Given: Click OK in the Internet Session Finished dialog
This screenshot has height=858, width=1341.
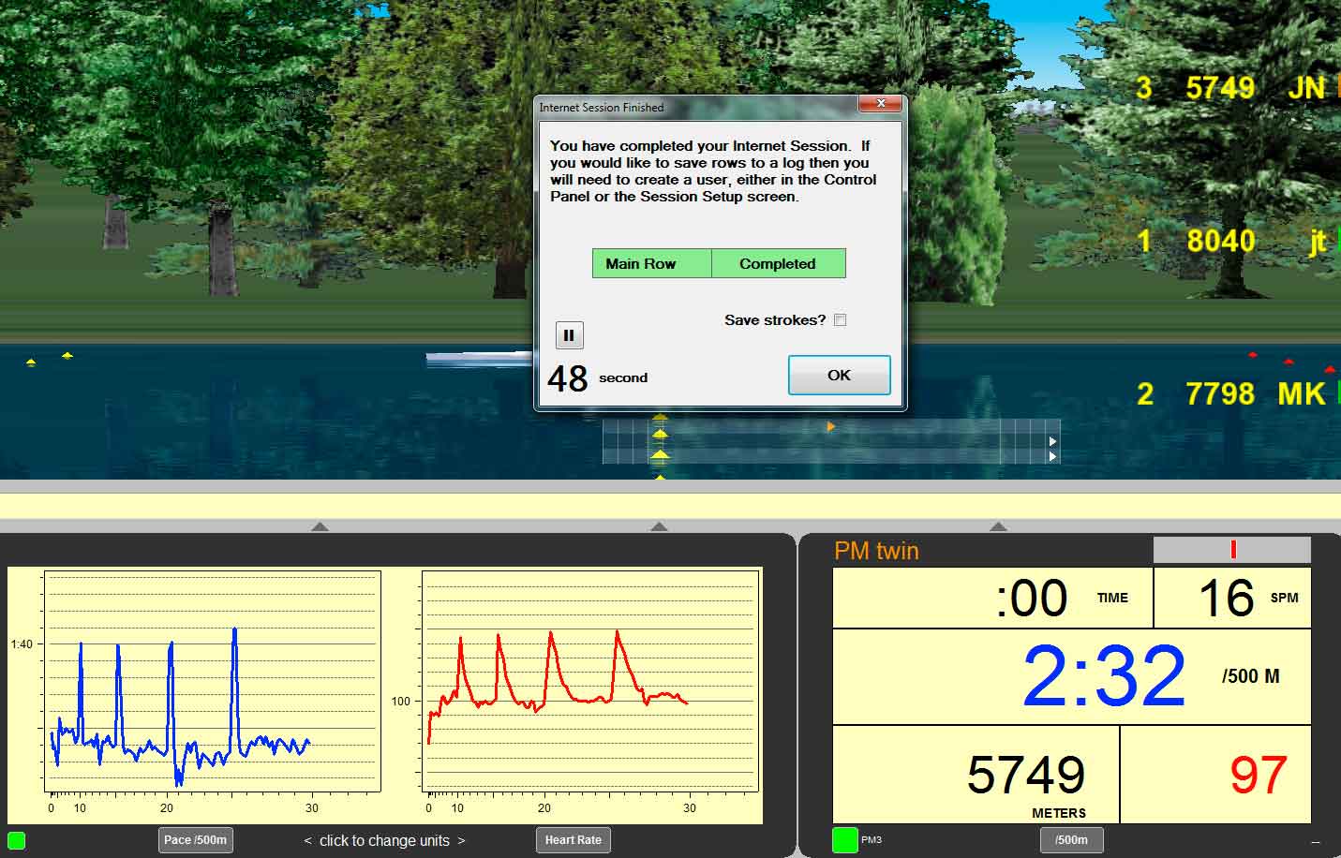Looking at the screenshot, I should (839, 375).
